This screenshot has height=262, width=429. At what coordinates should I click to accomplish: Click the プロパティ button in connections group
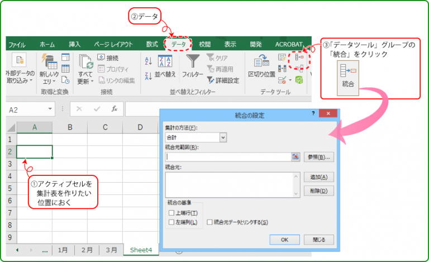(113, 69)
